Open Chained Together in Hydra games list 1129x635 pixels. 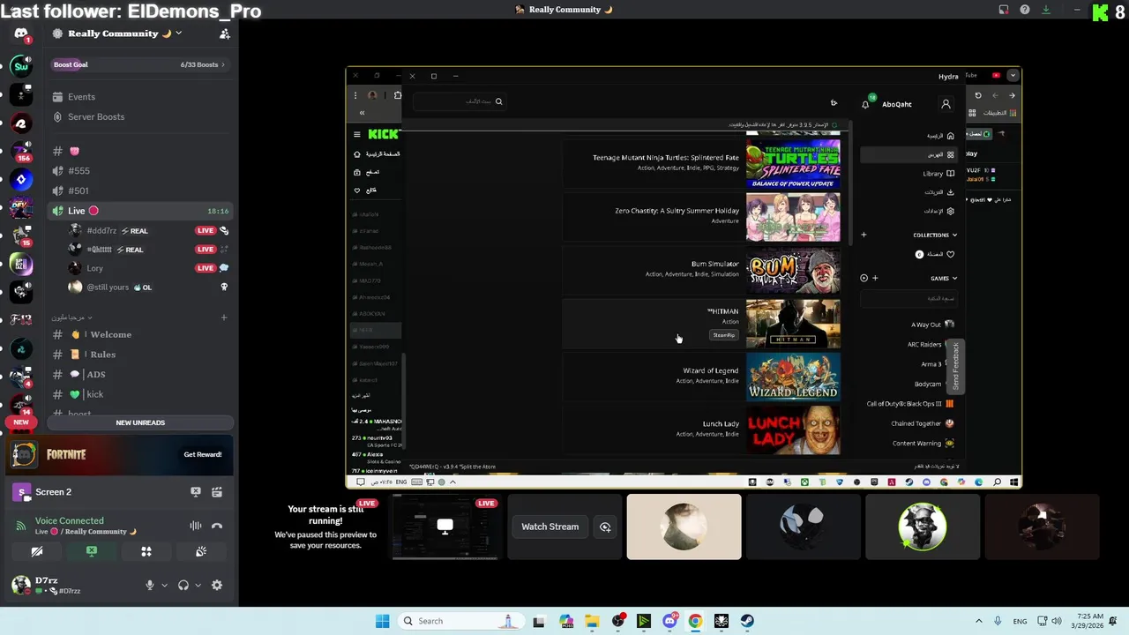923,423
